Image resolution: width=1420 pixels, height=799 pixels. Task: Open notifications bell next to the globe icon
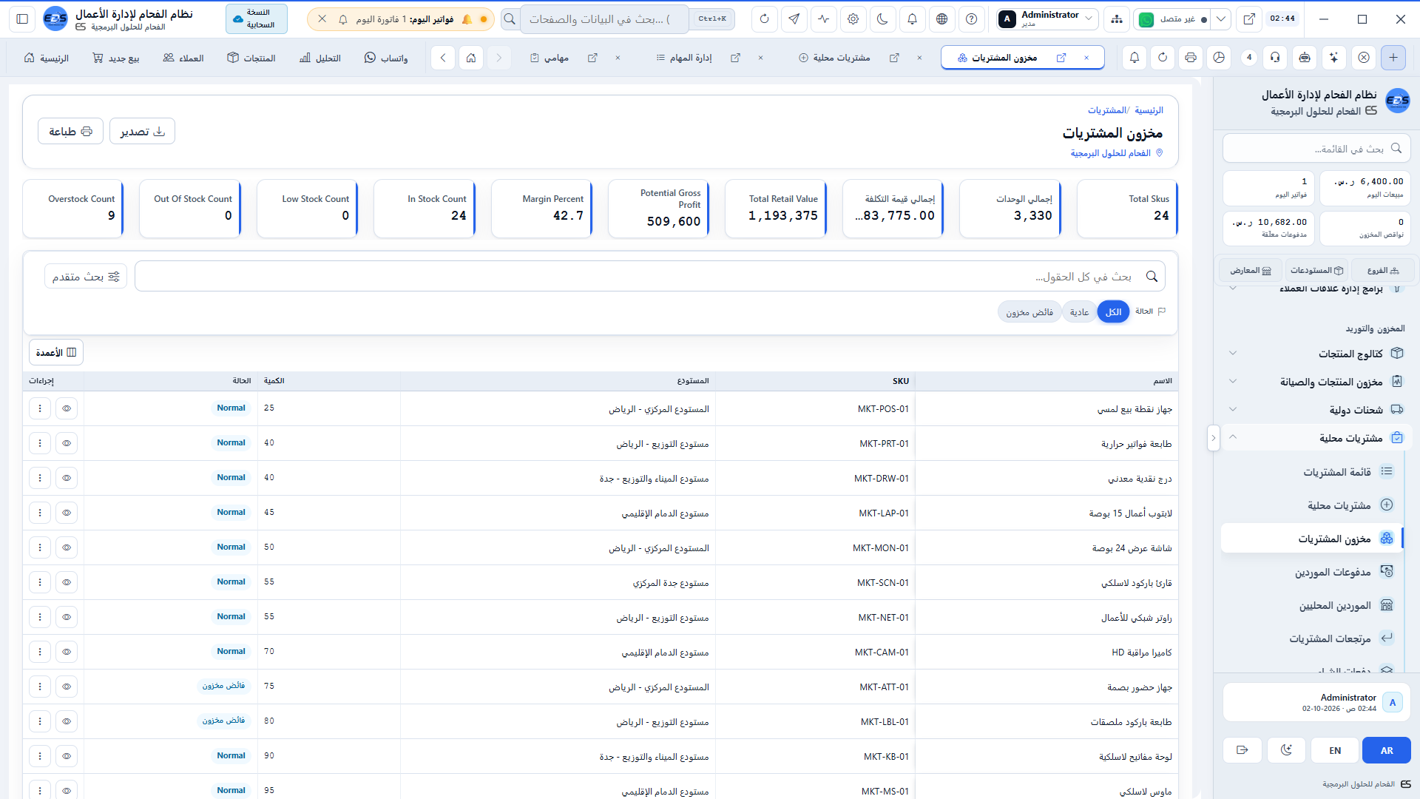click(912, 19)
